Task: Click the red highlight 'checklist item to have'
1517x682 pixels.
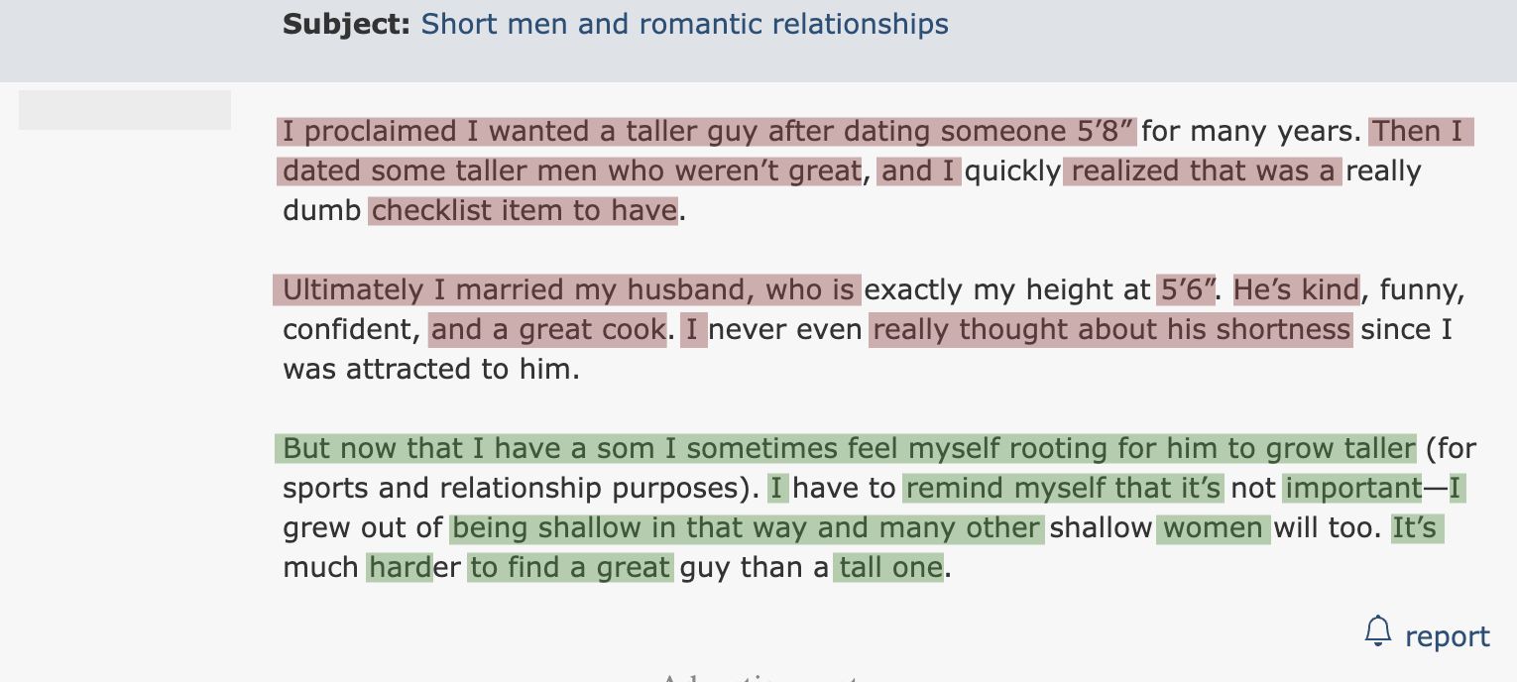Action: click(524, 210)
